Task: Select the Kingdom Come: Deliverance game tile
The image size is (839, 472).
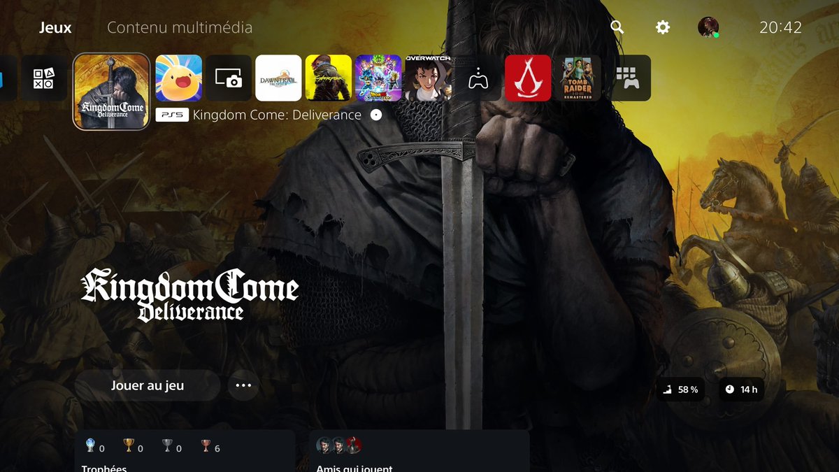Action: (x=112, y=92)
